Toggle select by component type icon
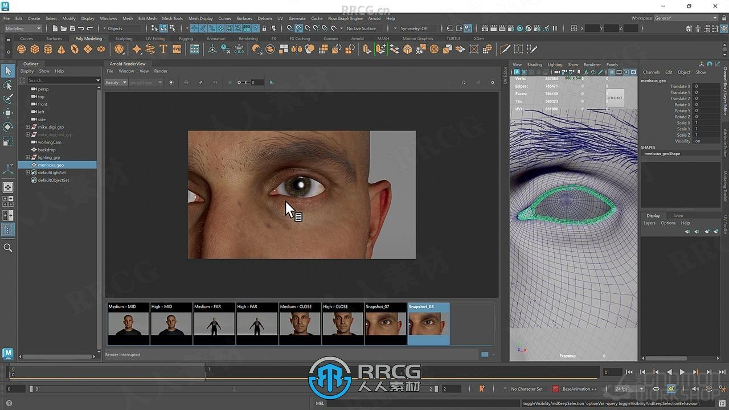 pos(173,28)
